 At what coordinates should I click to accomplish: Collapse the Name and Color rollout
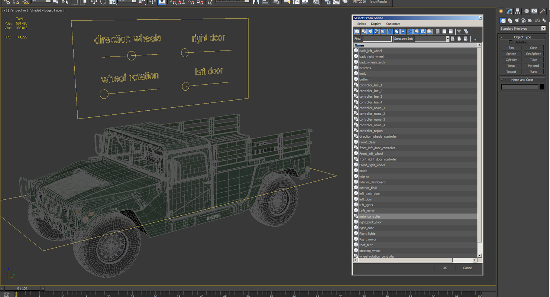(x=522, y=79)
